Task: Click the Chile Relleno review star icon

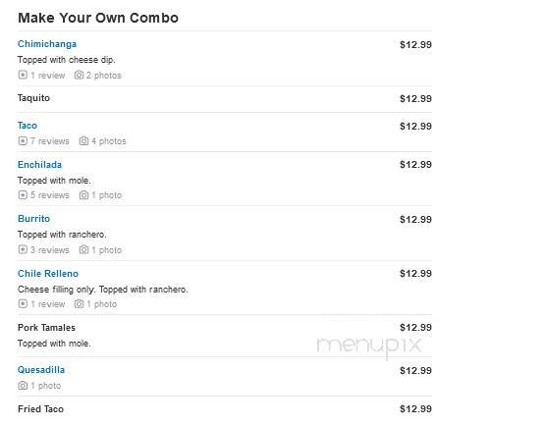Action: click(23, 303)
